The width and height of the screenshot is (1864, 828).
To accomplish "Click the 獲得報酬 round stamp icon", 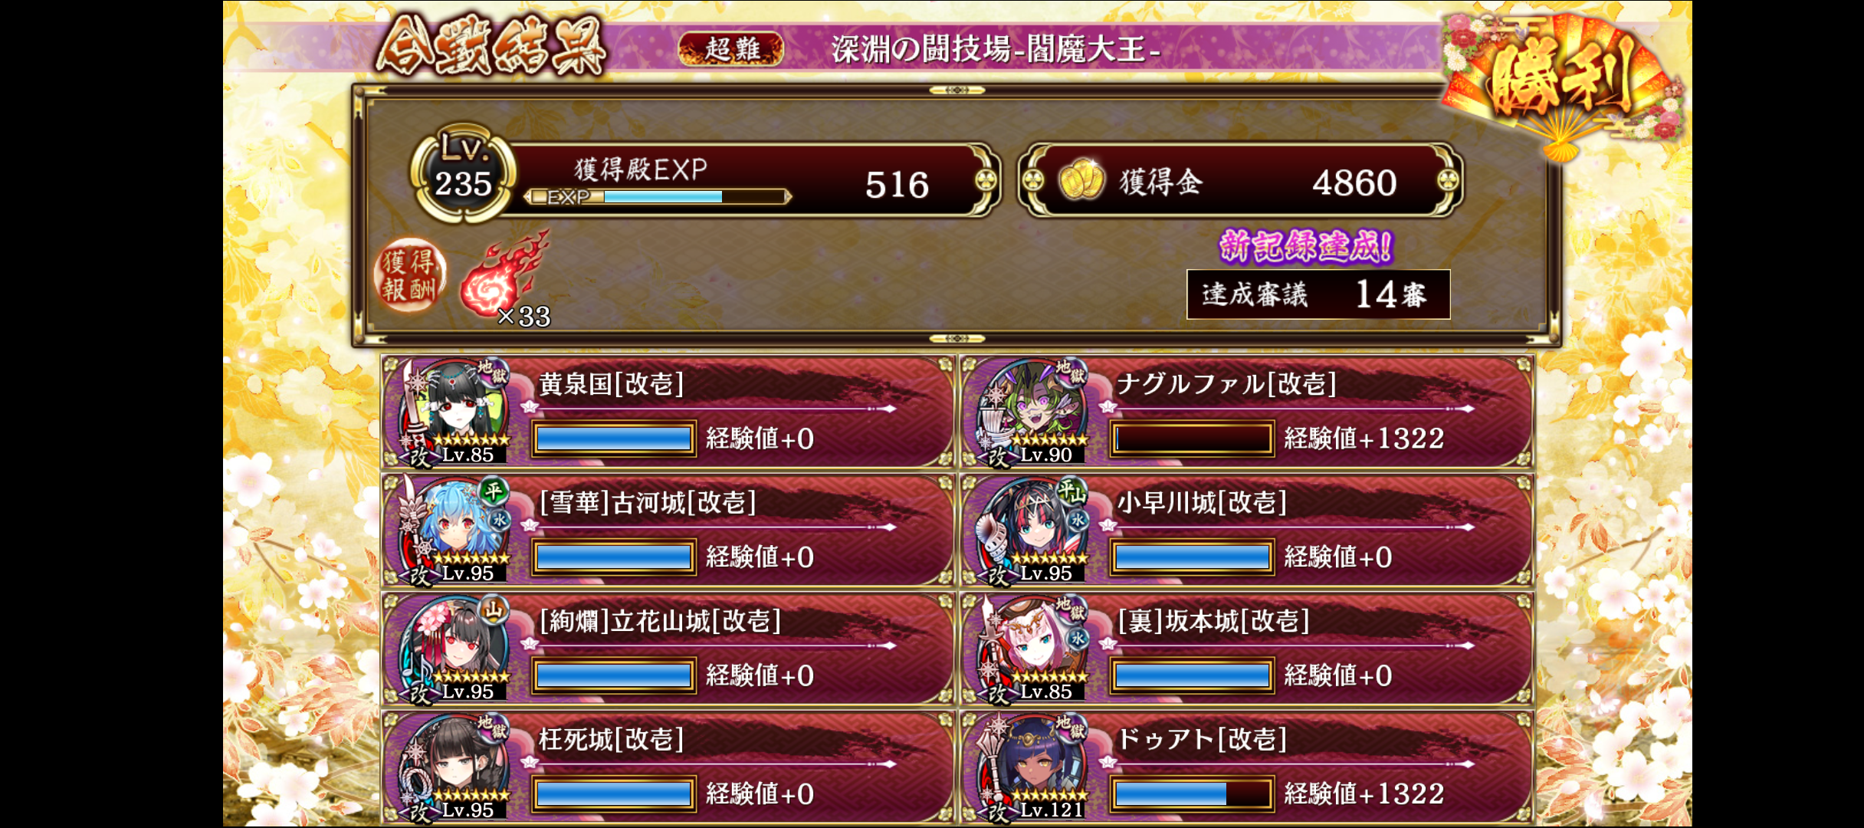I will [x=410, y=276].
